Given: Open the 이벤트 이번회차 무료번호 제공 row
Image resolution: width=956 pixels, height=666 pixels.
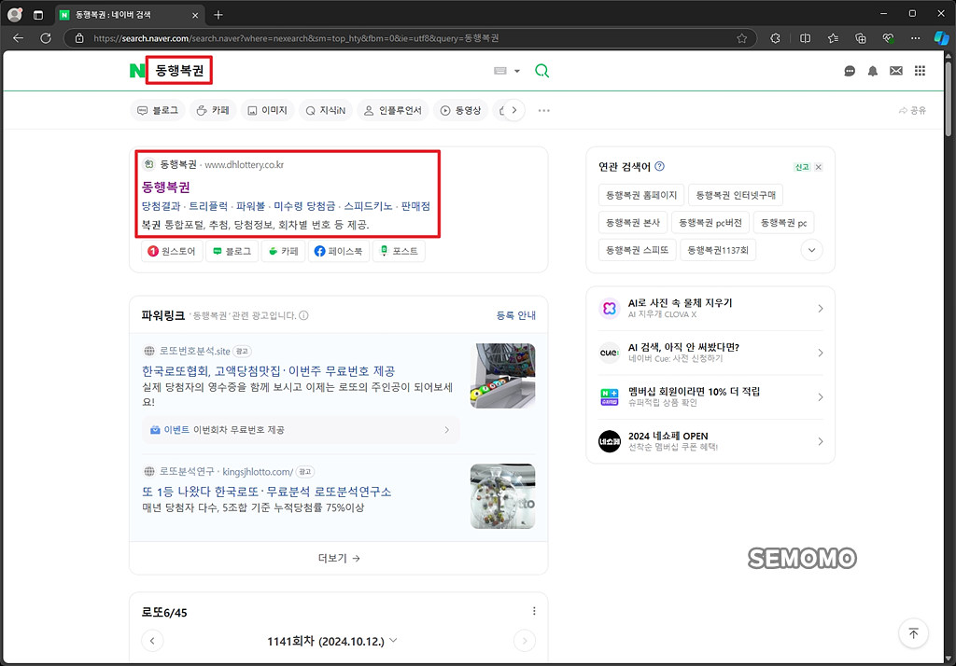Looking at the screenshot, I should 300,430.
